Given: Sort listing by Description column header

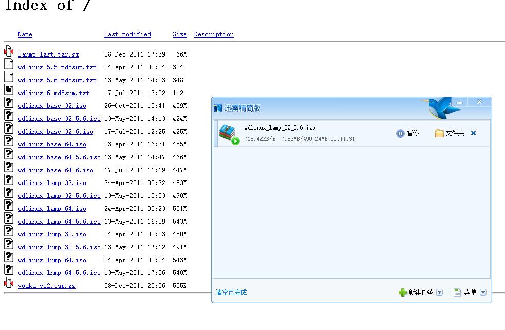Looking at the screenshot, I should [x=214, y=34].
